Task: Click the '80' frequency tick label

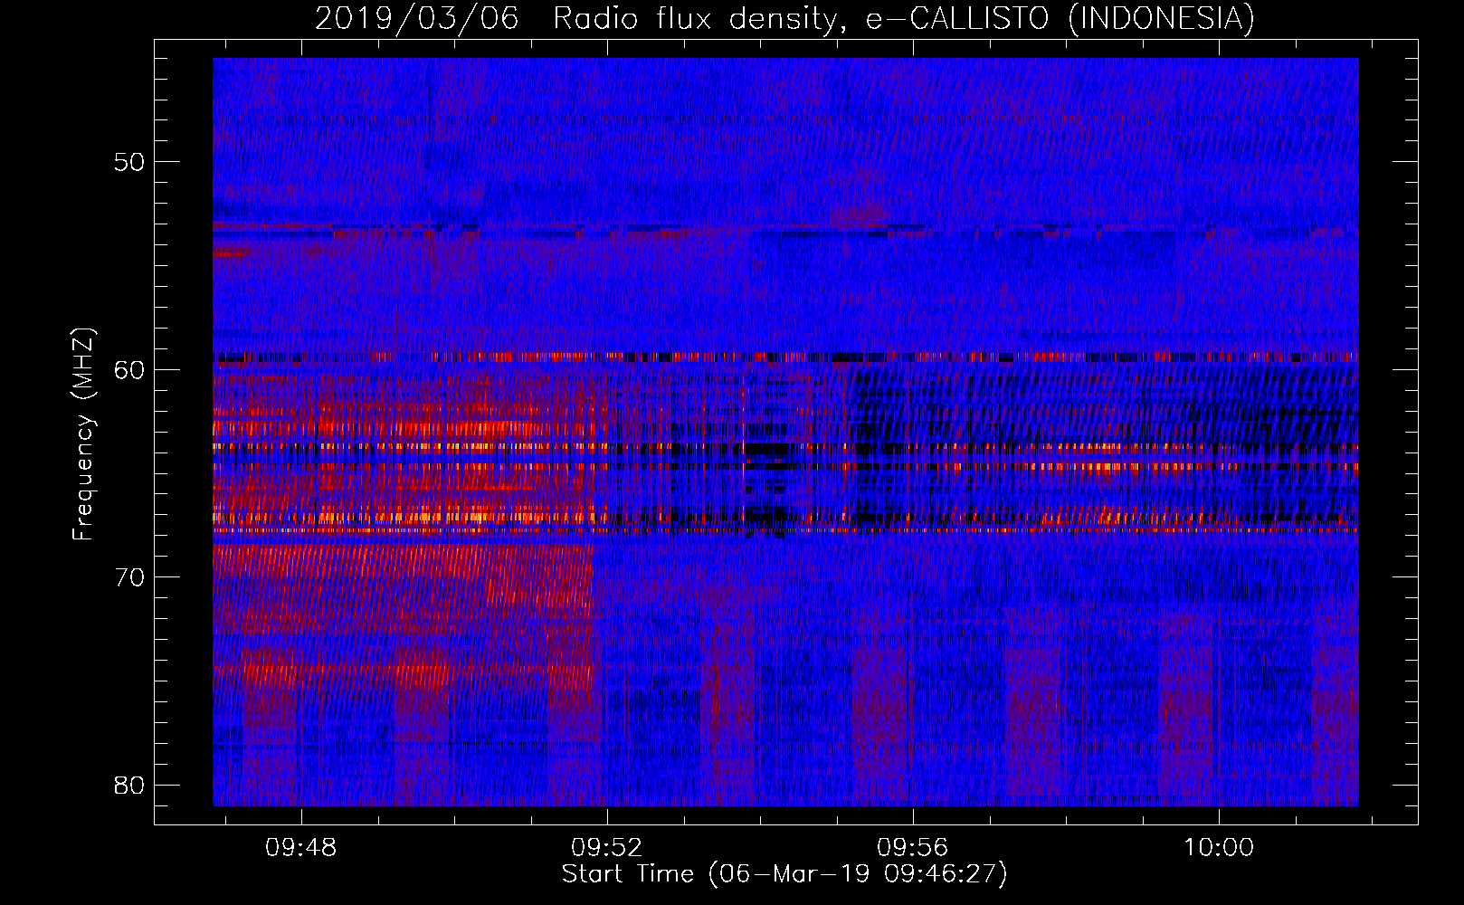Action: [x=129, y=785]
